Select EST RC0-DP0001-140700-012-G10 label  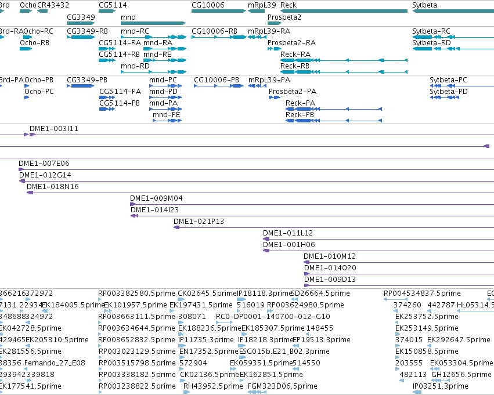[273, 317]
